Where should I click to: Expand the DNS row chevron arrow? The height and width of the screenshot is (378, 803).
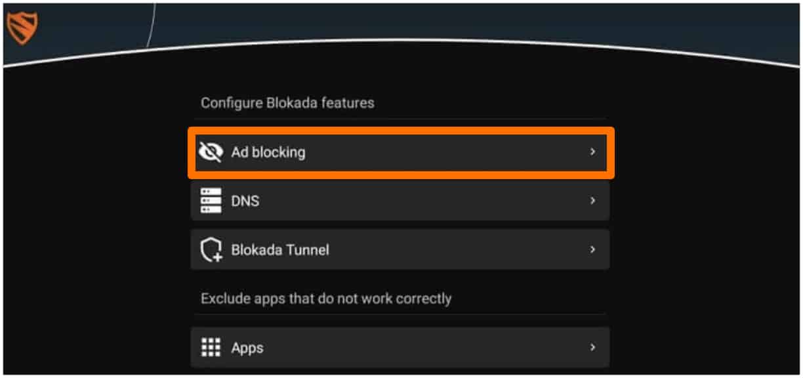[x=592, y=201]
